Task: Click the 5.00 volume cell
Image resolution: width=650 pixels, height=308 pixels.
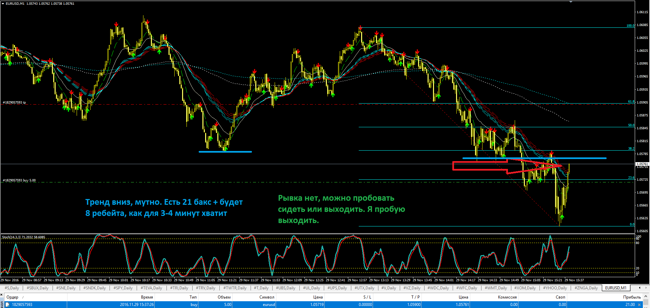Action: pos(228,305)
